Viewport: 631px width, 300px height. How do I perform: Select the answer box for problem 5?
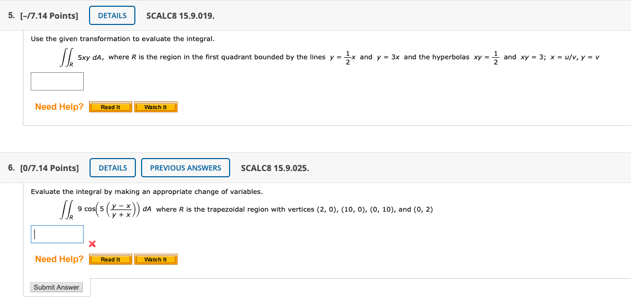coord(57,81)
